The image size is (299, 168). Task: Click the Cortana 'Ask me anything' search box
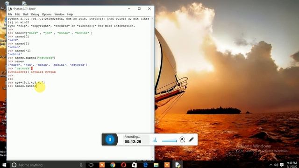[x=47, y=165]
